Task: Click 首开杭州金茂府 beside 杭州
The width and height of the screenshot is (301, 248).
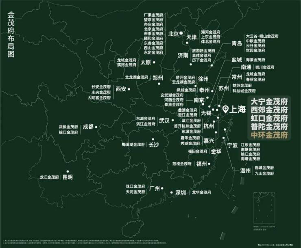Action: (188, 126)
